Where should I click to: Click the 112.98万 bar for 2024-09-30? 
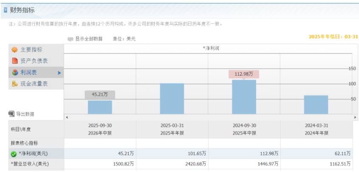[244, 97]
